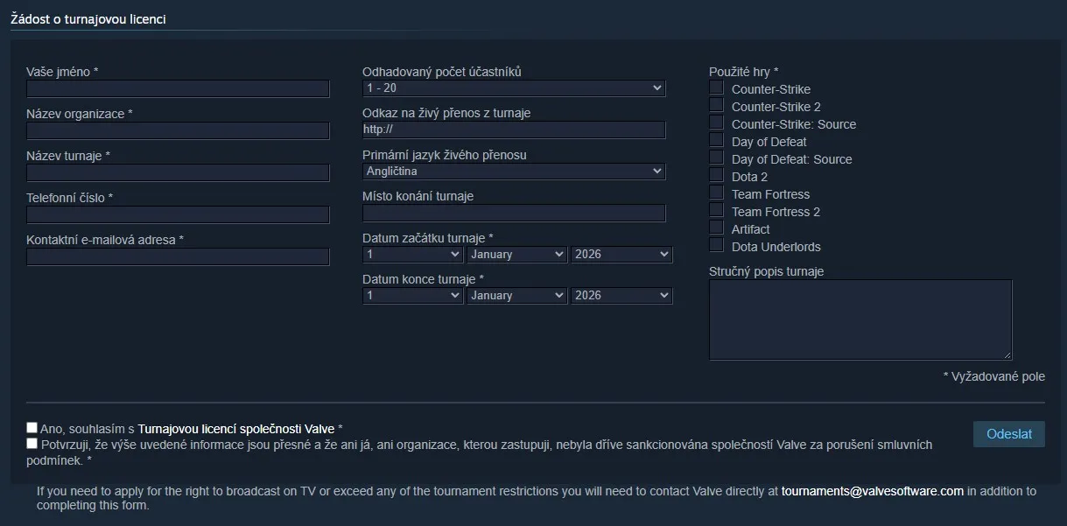Open the tournament end year dropdown

click(x=621, y=296)
